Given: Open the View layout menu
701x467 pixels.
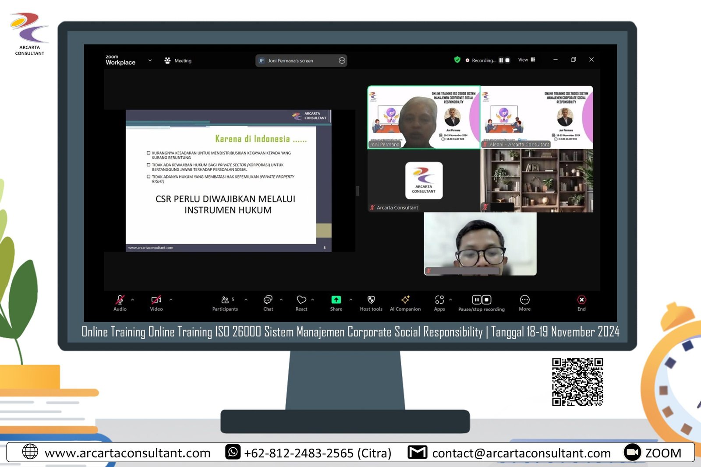Looking at the screenshot, I should point(526,60).
